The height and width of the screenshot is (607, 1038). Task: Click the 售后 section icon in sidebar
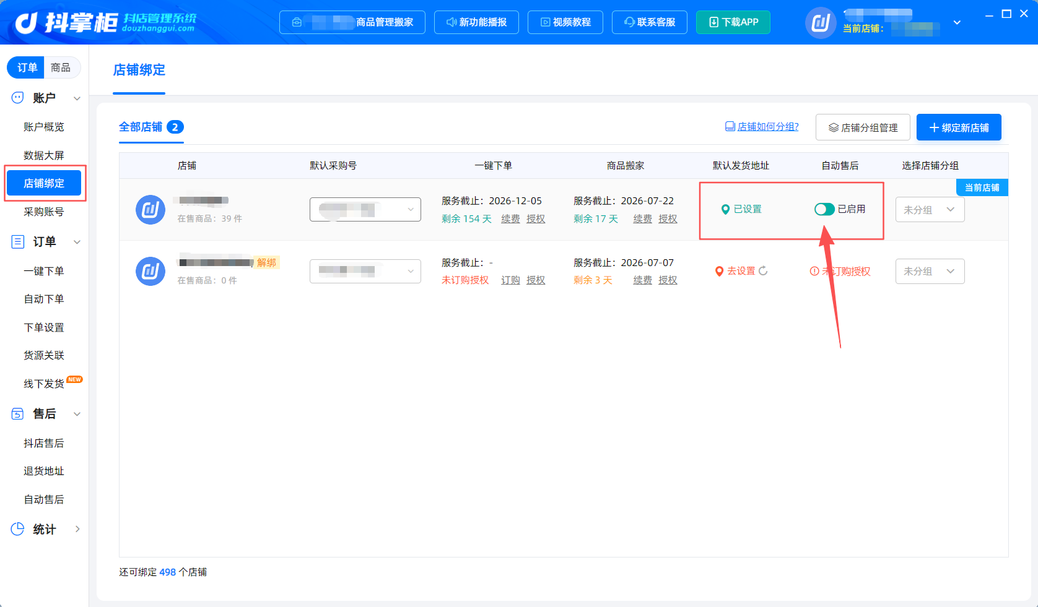[17, 414]
